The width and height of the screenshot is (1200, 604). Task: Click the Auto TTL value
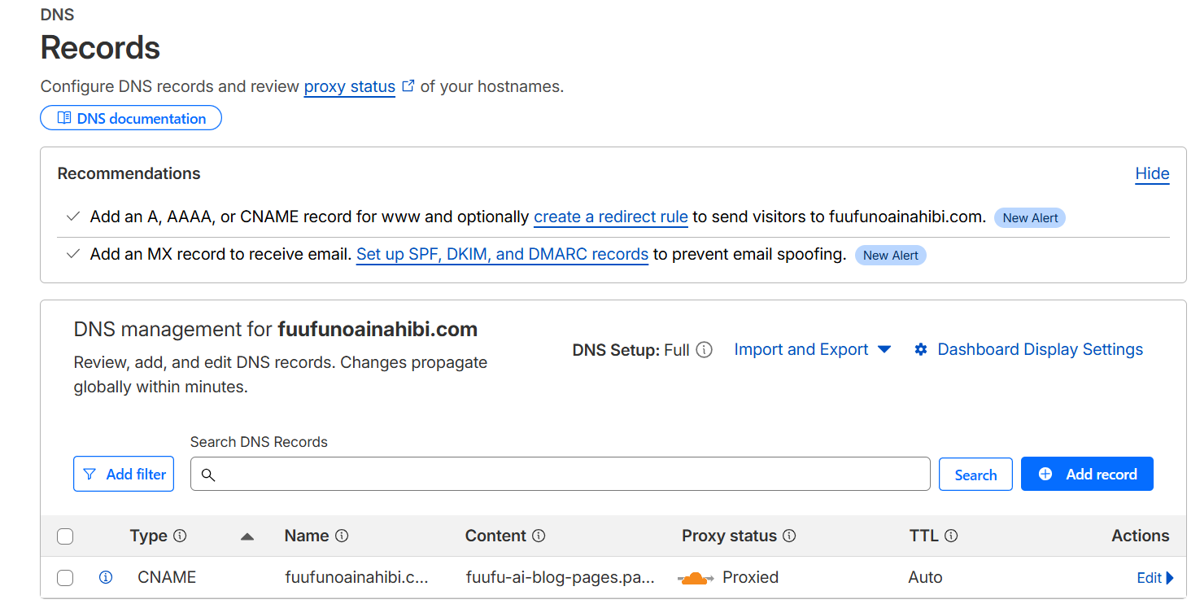[x=925, y=577]
